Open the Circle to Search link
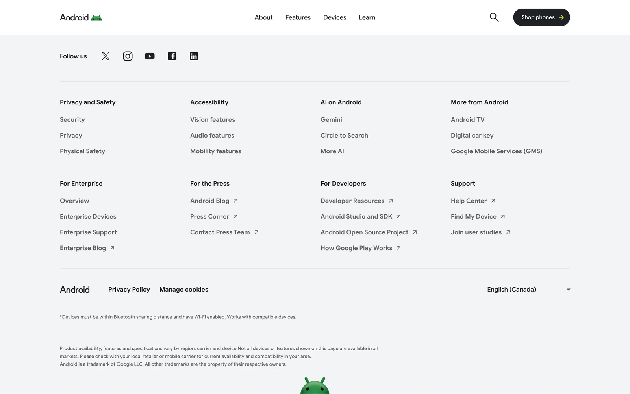630x394 pixels. point(344,136)
